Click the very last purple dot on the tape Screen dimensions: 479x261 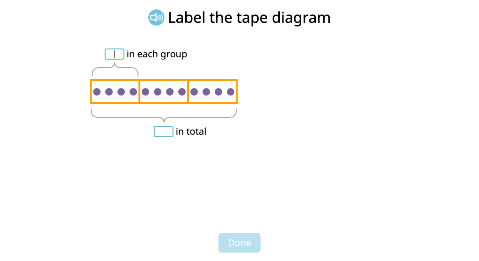point(231,91)
